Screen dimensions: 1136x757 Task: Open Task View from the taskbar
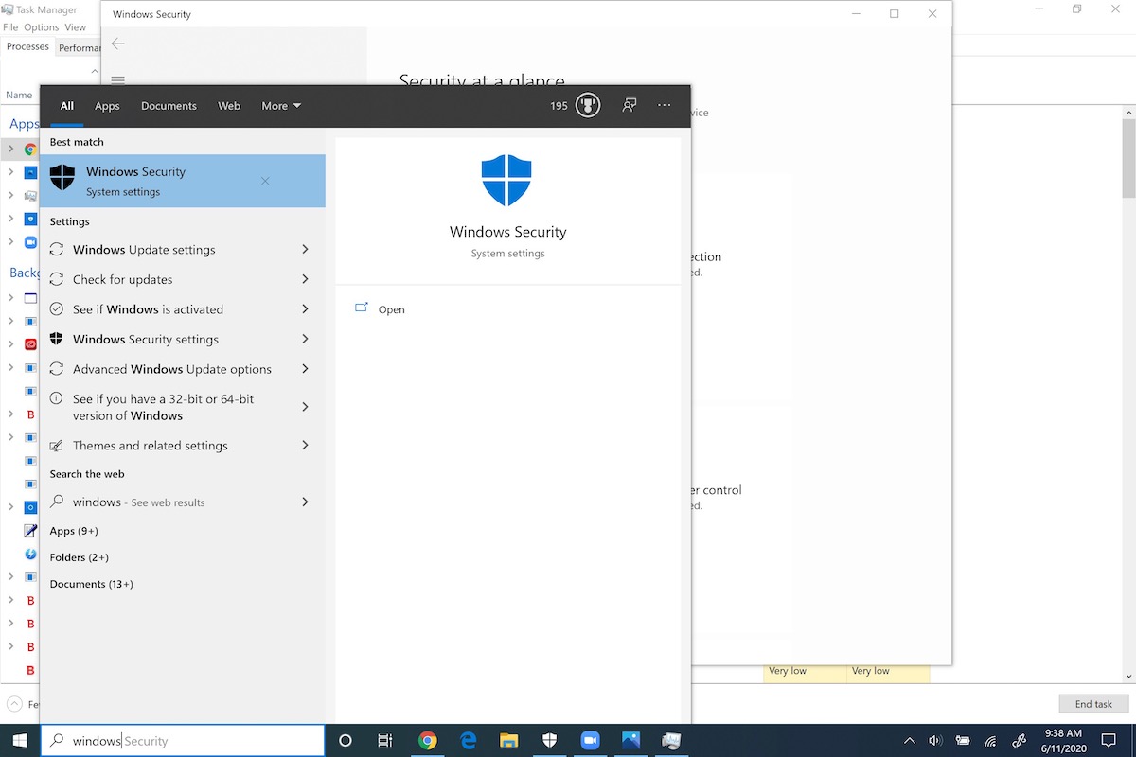(x=384, y=741)
